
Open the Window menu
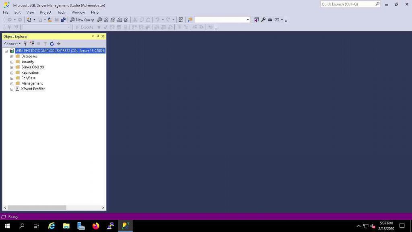(x=78, y=12)
